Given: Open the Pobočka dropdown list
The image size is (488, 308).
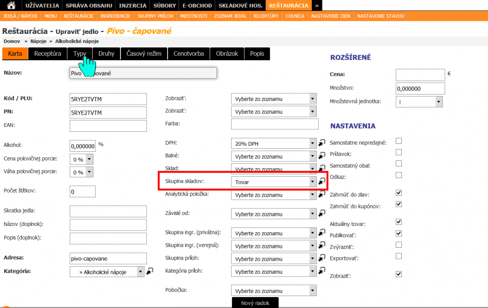Looking at the screenshot, I should pyautogui.click(x=312, y=291).
